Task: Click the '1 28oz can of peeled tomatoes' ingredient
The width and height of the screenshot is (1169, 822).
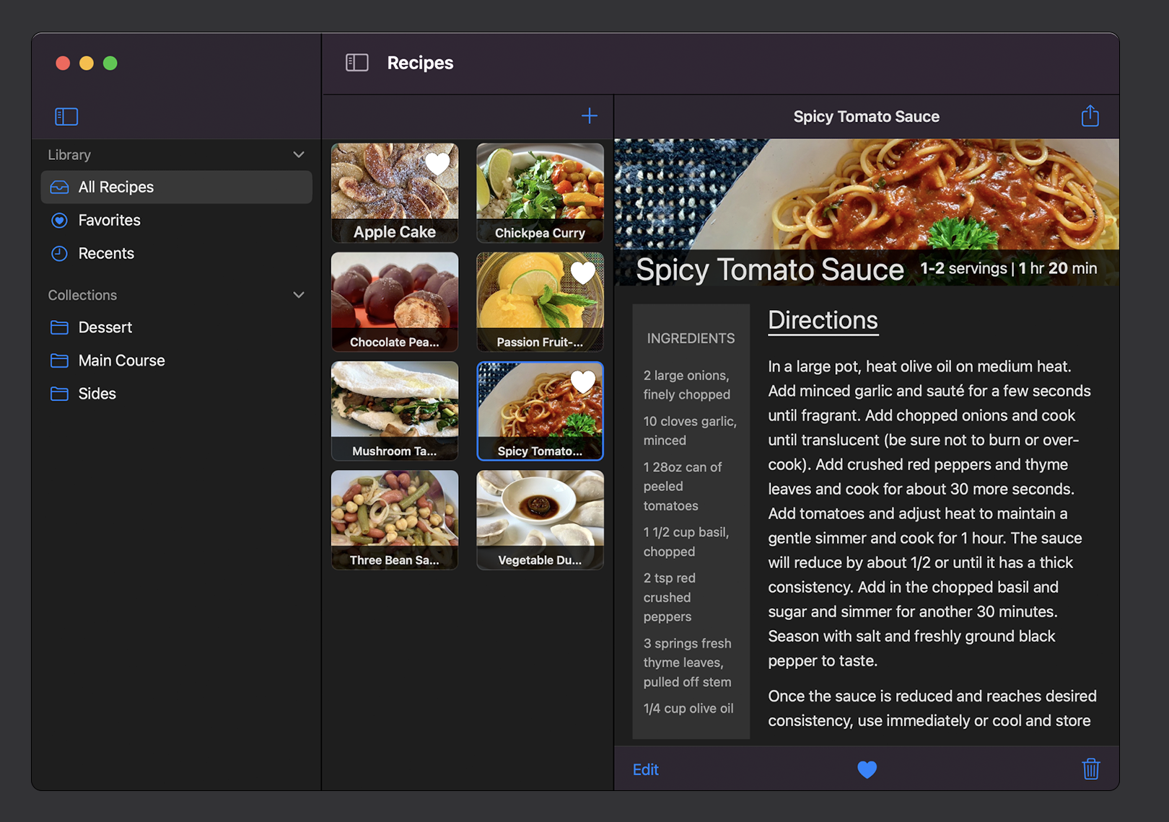Action: coord(683,486)
